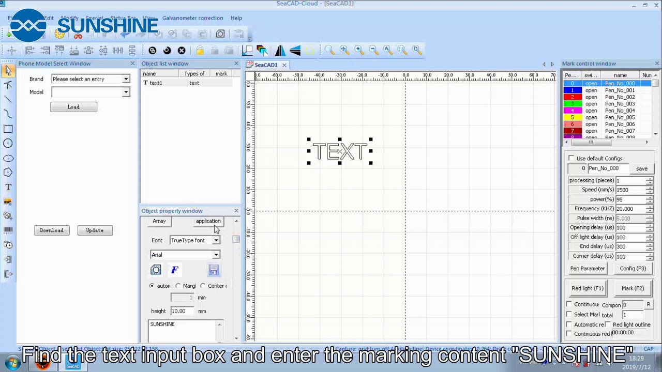Select the rectangle drawing tool
Screen dimensions: 662x372
point(8,129)
